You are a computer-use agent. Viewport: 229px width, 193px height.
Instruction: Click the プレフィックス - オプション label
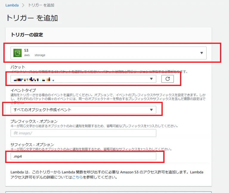[34, 121]
